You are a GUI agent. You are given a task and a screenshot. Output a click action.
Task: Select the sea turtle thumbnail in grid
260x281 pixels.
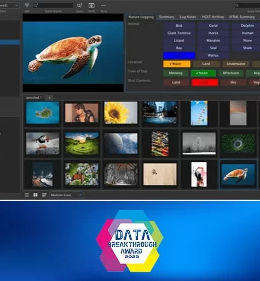(x=238, y=174)
